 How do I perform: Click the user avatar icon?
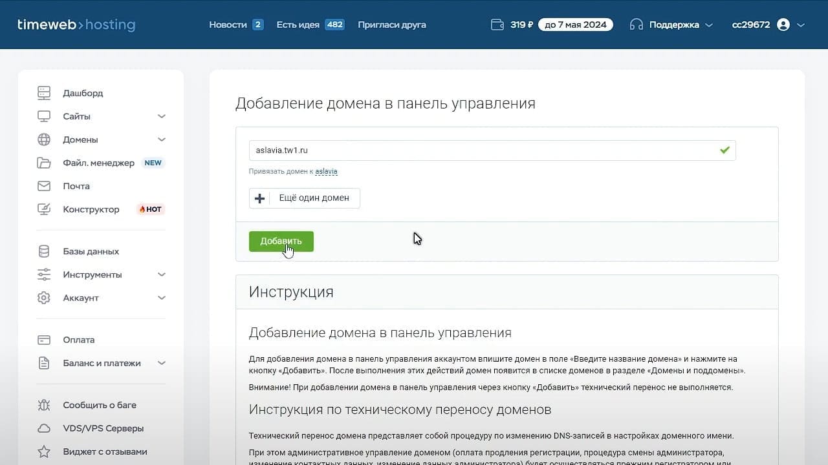(x=783, y=25)
